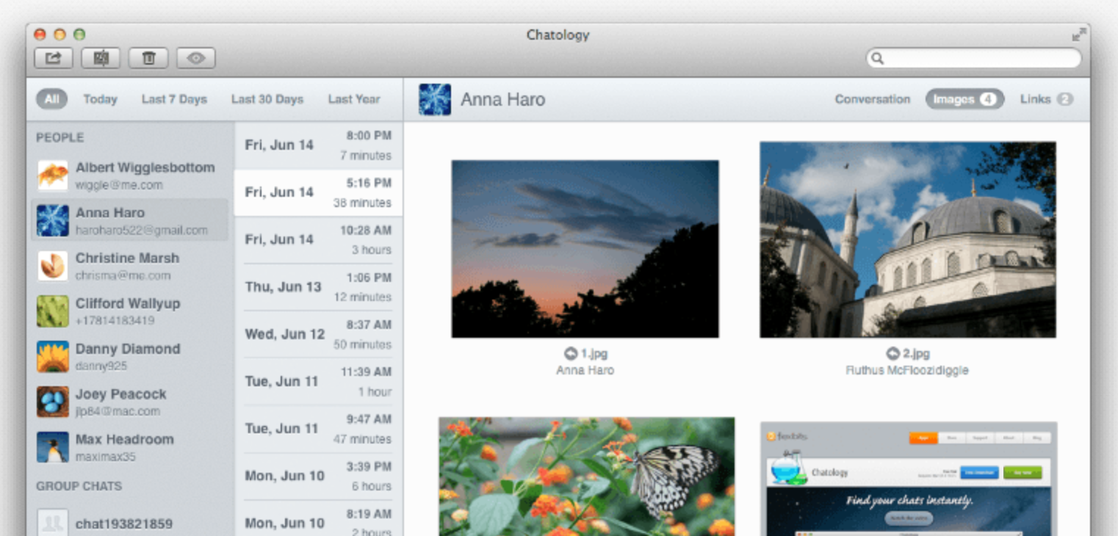1118x536 pixels.
Task: Open the Chatology website screenshot thumbnail
Action: coord(909,479)
